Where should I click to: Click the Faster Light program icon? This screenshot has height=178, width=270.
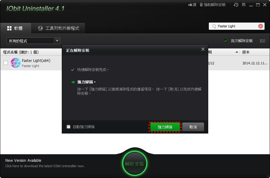point(16,63)
